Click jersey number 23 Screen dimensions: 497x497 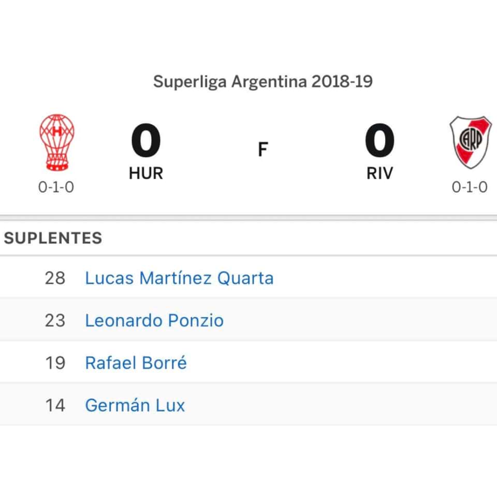point(55,320)
